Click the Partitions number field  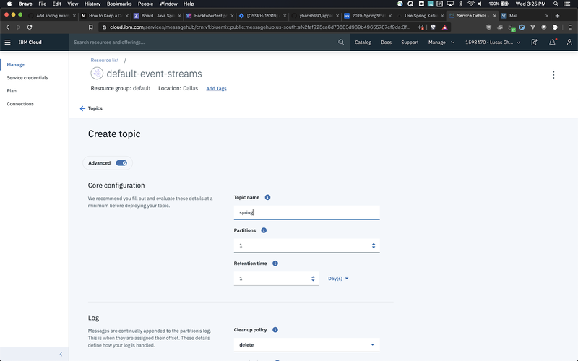[x=306, y=245]
